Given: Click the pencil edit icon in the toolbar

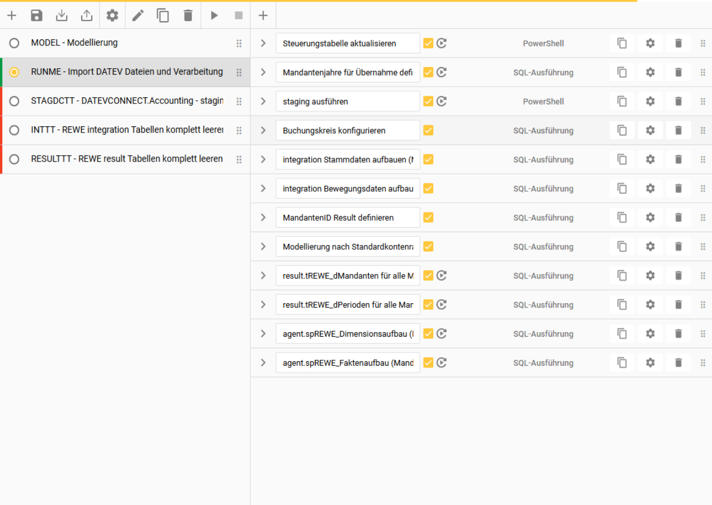Looking at the screenshot, I should [x=138, y=16].
